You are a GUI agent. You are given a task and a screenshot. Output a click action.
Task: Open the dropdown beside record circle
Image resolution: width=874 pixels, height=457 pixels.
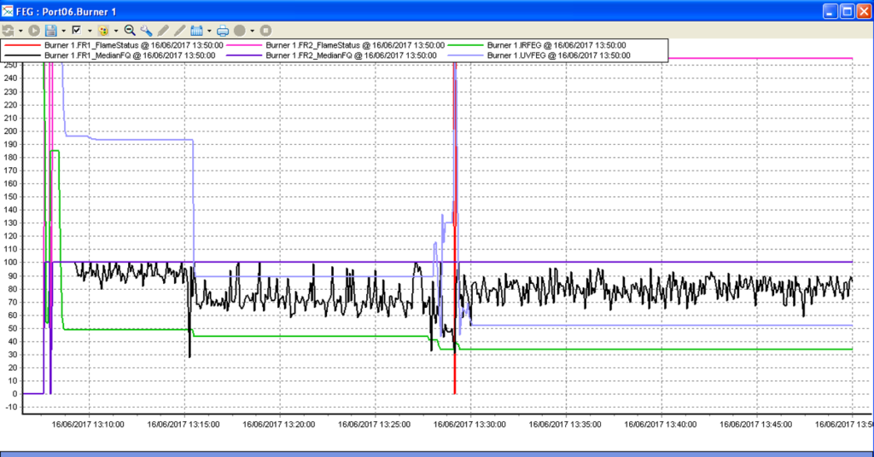coord(252,31)
